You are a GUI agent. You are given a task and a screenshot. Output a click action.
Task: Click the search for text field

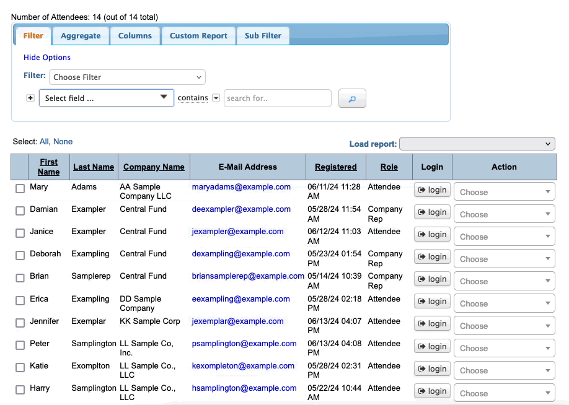point(277,98)
